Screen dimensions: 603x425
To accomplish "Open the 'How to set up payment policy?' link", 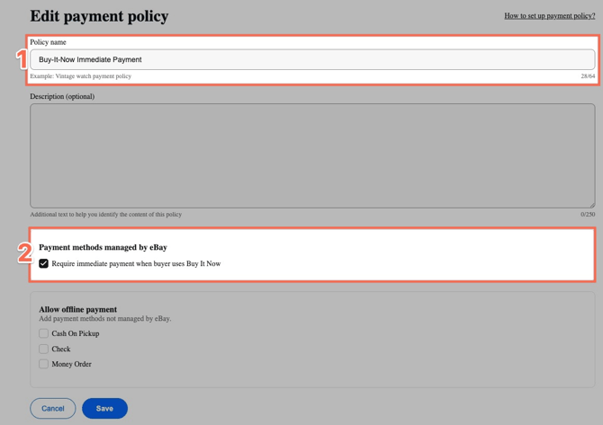I will 549,15.
